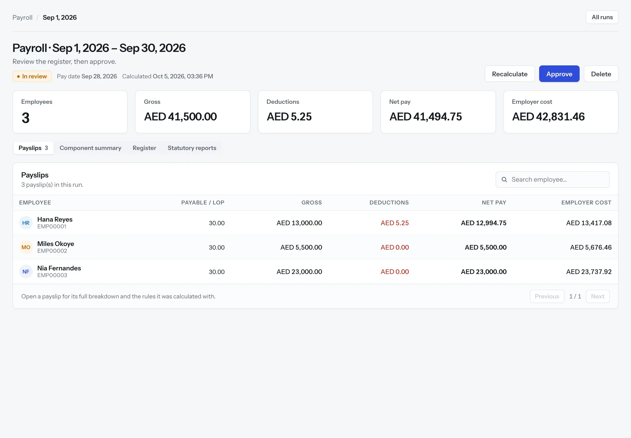
Task: Click the In review status badge
Action: 32,76
